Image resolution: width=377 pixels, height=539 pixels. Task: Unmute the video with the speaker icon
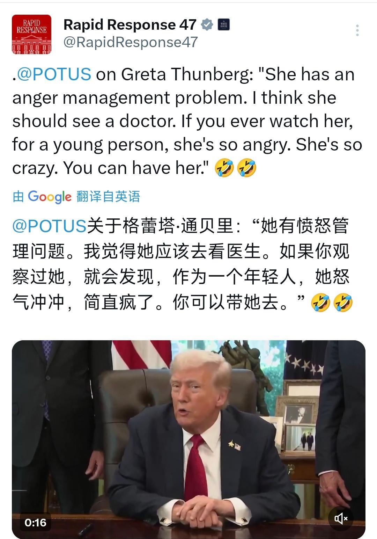coord(341,518)
